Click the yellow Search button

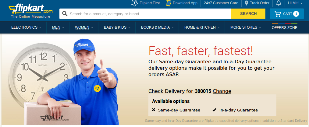tap(248, 14)
